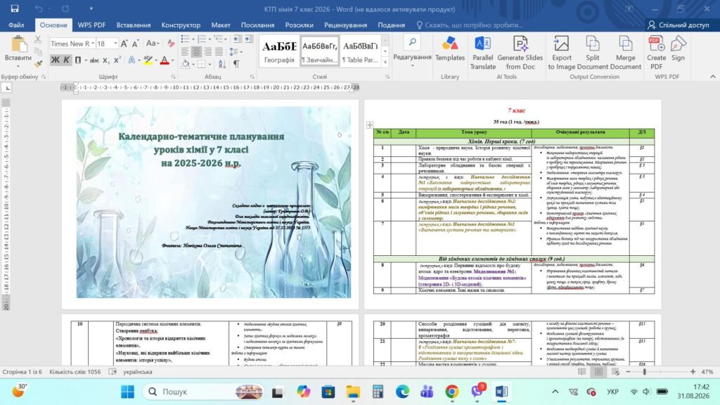Toggle italic (К) formatting

[66, 60]
